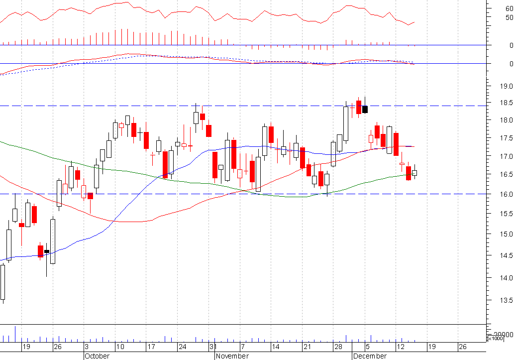Viewport: 515px width, 360px height.
Task: Click the 18.0 price axis label
Action: [506, 120]
